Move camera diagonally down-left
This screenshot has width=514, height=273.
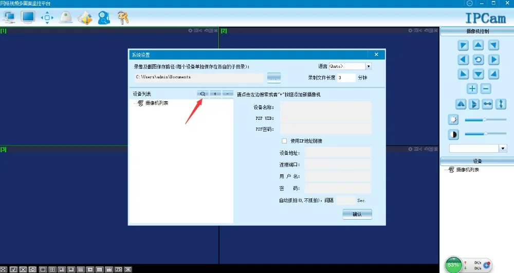pyautogui.click(x=463, y=74)
